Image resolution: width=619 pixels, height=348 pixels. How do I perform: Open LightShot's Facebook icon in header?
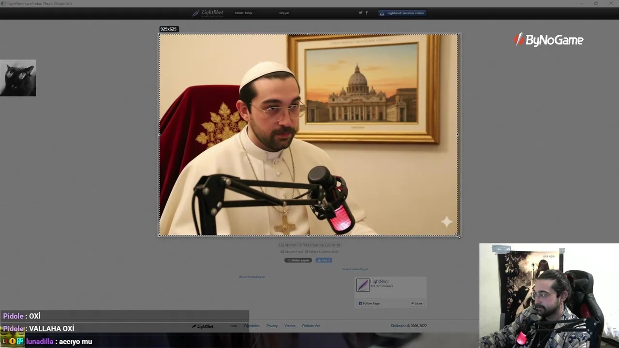pyautogui.click(x=367, y=13)
